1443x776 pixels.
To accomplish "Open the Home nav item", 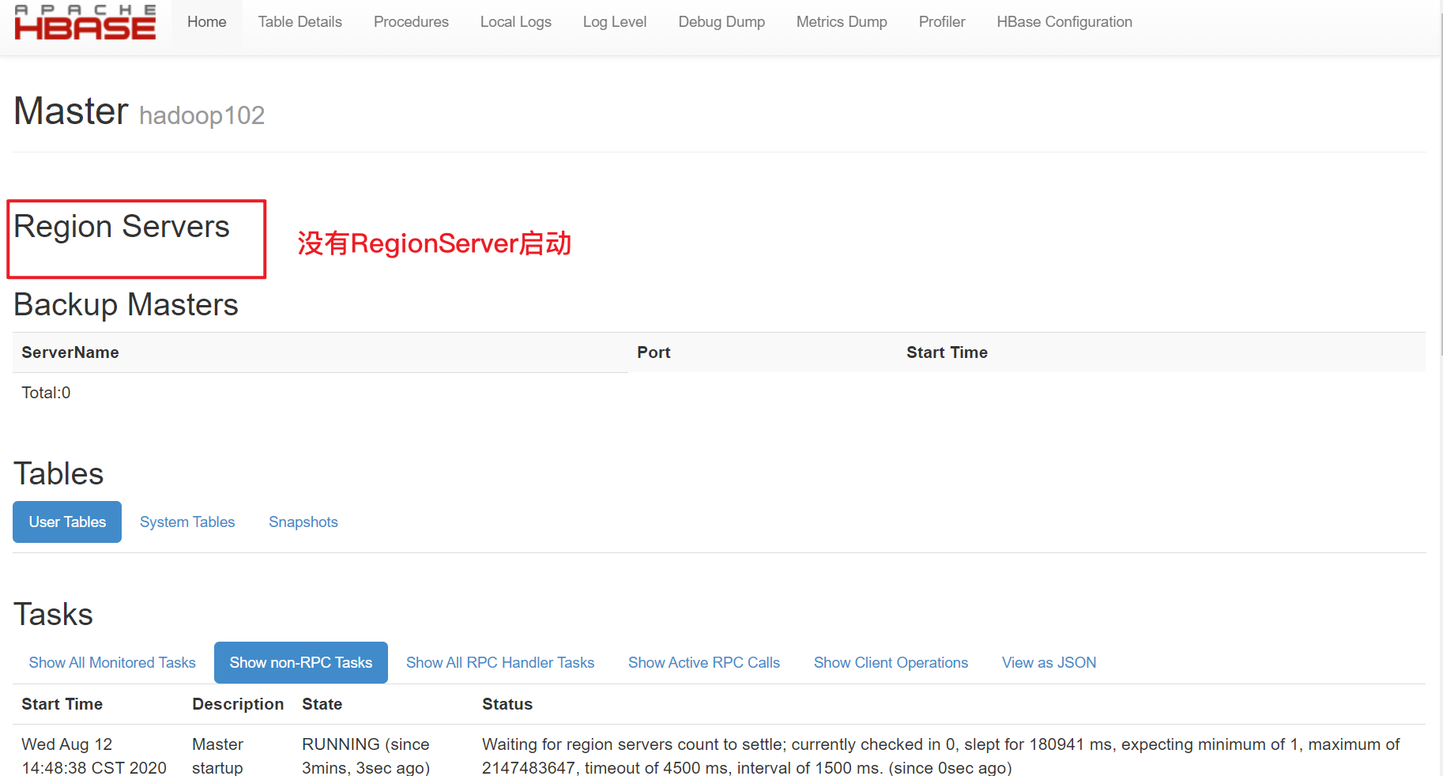I will (x=206, y=22).
